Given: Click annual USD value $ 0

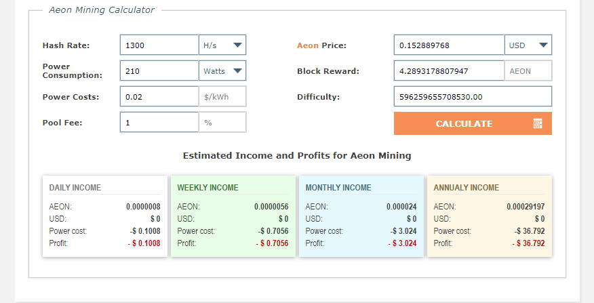Looking at the screenshot, I should point(540,219).
